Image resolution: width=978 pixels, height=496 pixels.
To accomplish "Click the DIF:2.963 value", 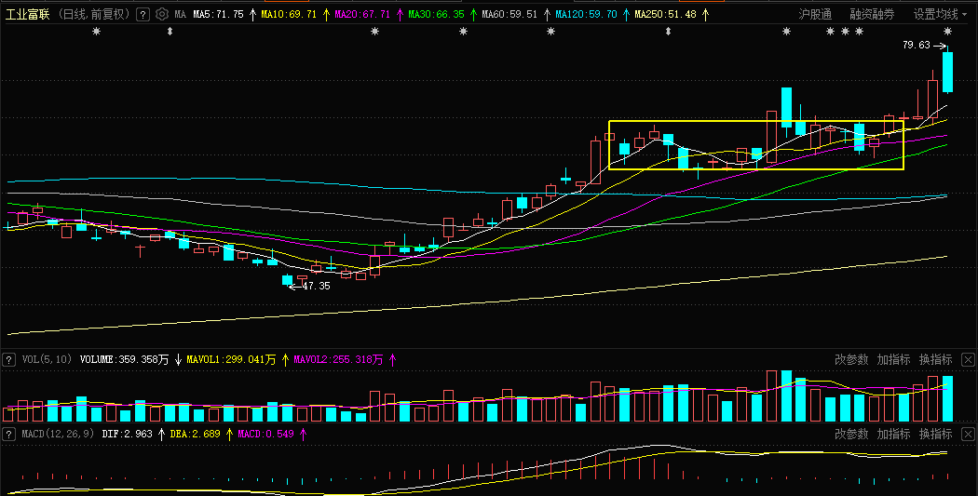I will tap(128, 434).
